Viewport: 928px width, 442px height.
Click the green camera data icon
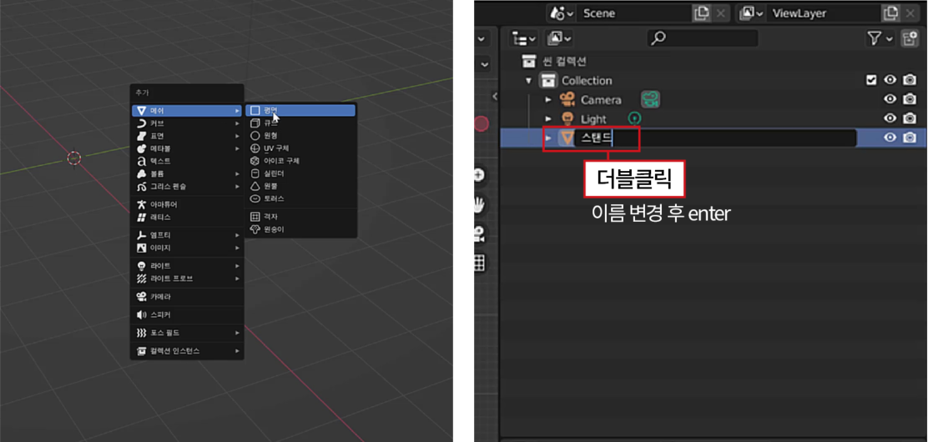click(x=650, y=99)
